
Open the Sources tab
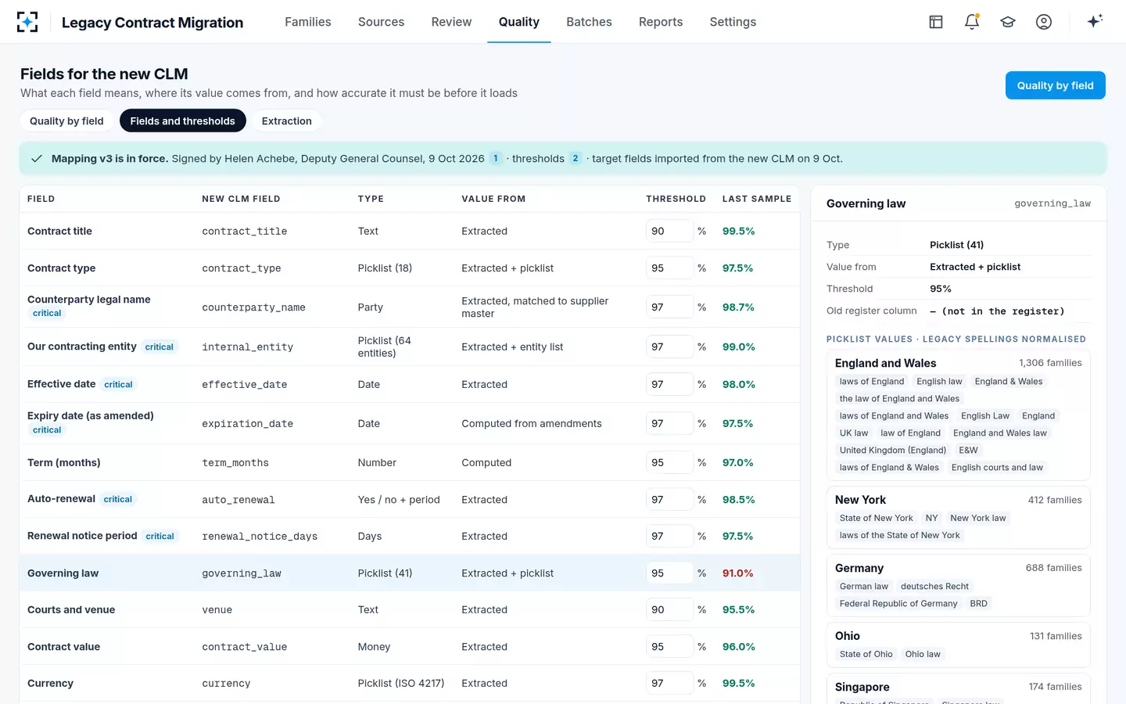pyautogui.click(x=381, y=22)
